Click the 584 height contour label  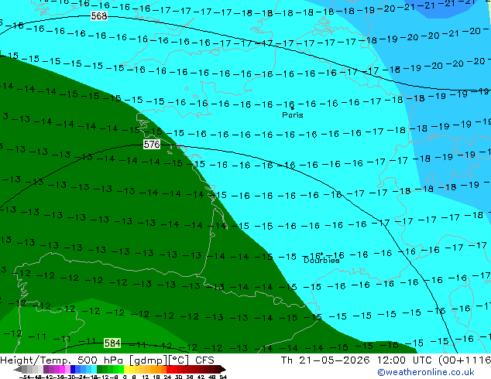click(112, 343)
